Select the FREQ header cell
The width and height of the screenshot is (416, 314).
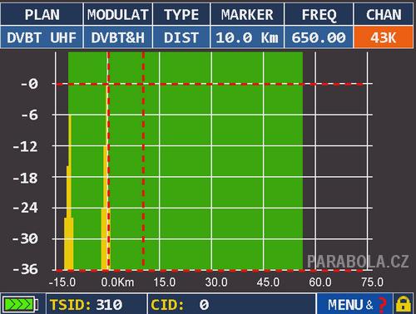point(319,14)
